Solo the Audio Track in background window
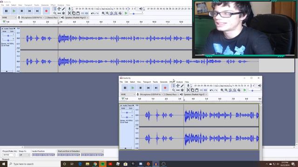The image size is (298, 167). coord(12,32)
